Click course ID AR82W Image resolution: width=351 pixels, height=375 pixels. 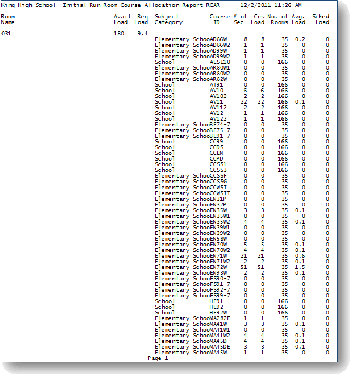218,79
